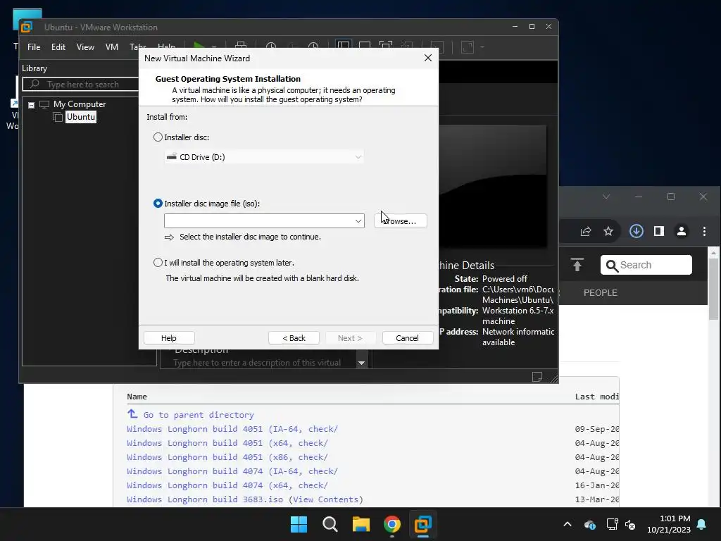Viewport: 721px width, 541px height.
Task: Click the Description panel down arrow
Action: click(x=361, y=363)
